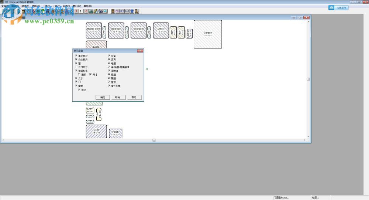This screenshot has height=200, width=369.
Task: Go to next floor with red right arrow
Action: point(86,11)
